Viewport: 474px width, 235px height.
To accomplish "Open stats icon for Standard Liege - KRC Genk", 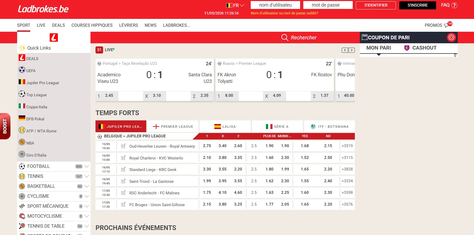I will (x=123, y=169).
